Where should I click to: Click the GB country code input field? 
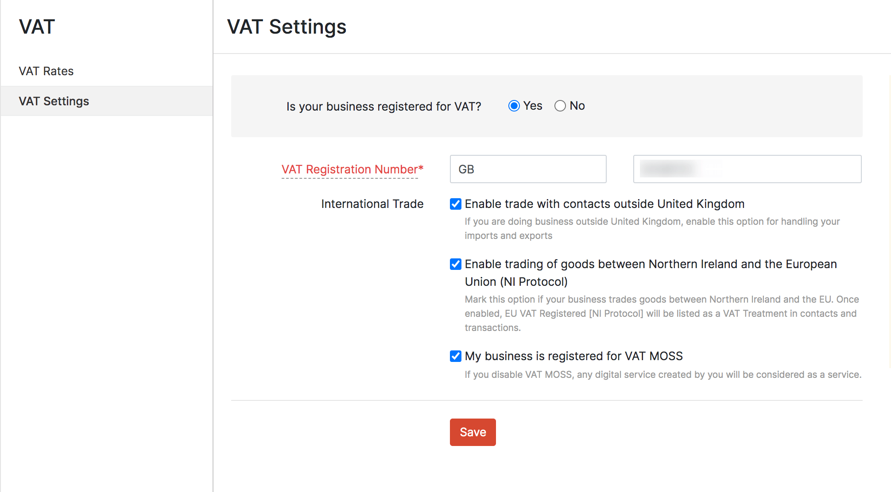pyautogui.click(x=528, y=169)
